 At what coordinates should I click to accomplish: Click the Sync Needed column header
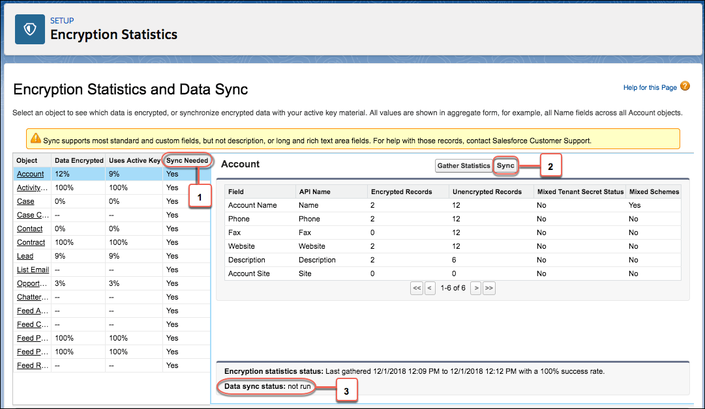pyautogui.click(x=187, y=160)
